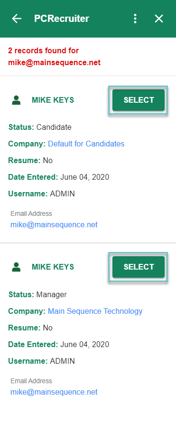Screen dimensions: 176x426
Task: Go back using the arrow icon
Action: coord(17,19)
